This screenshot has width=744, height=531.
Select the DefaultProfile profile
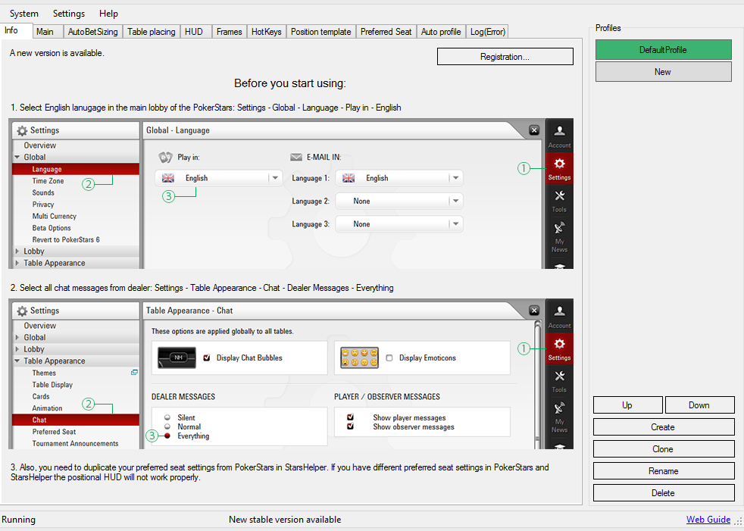(x=664, y=50)
